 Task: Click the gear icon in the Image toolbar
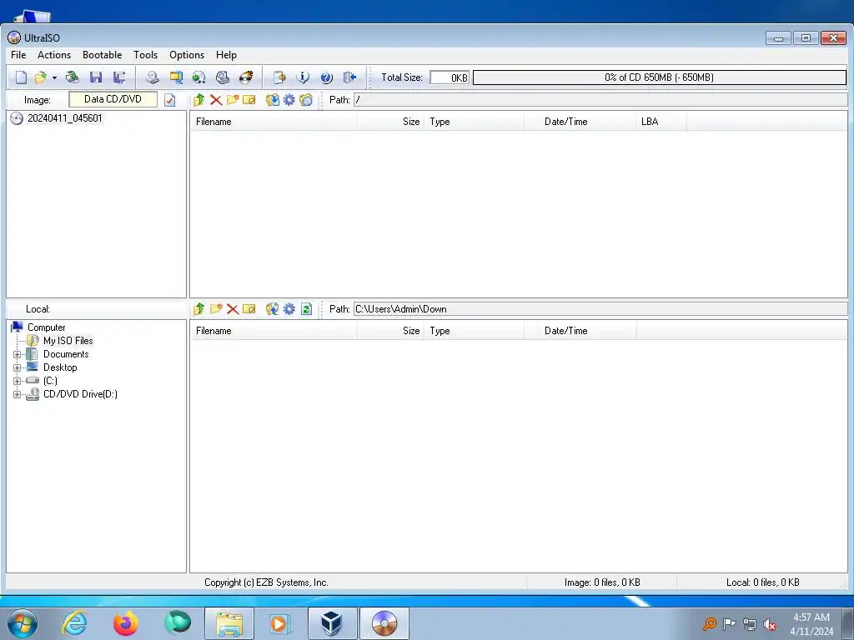tap(289, 100)
